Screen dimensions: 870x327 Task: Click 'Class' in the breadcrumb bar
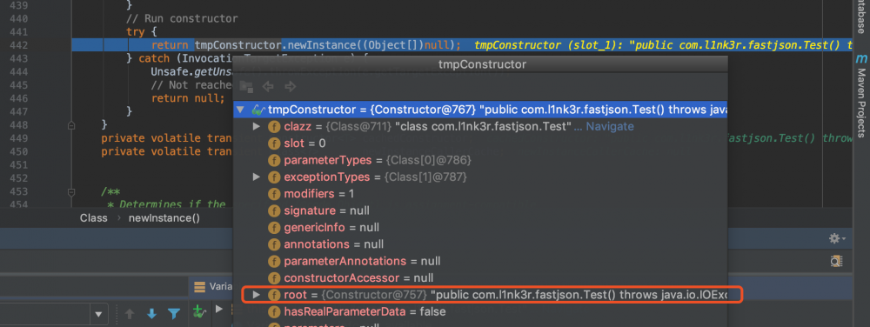pos(94,217)
